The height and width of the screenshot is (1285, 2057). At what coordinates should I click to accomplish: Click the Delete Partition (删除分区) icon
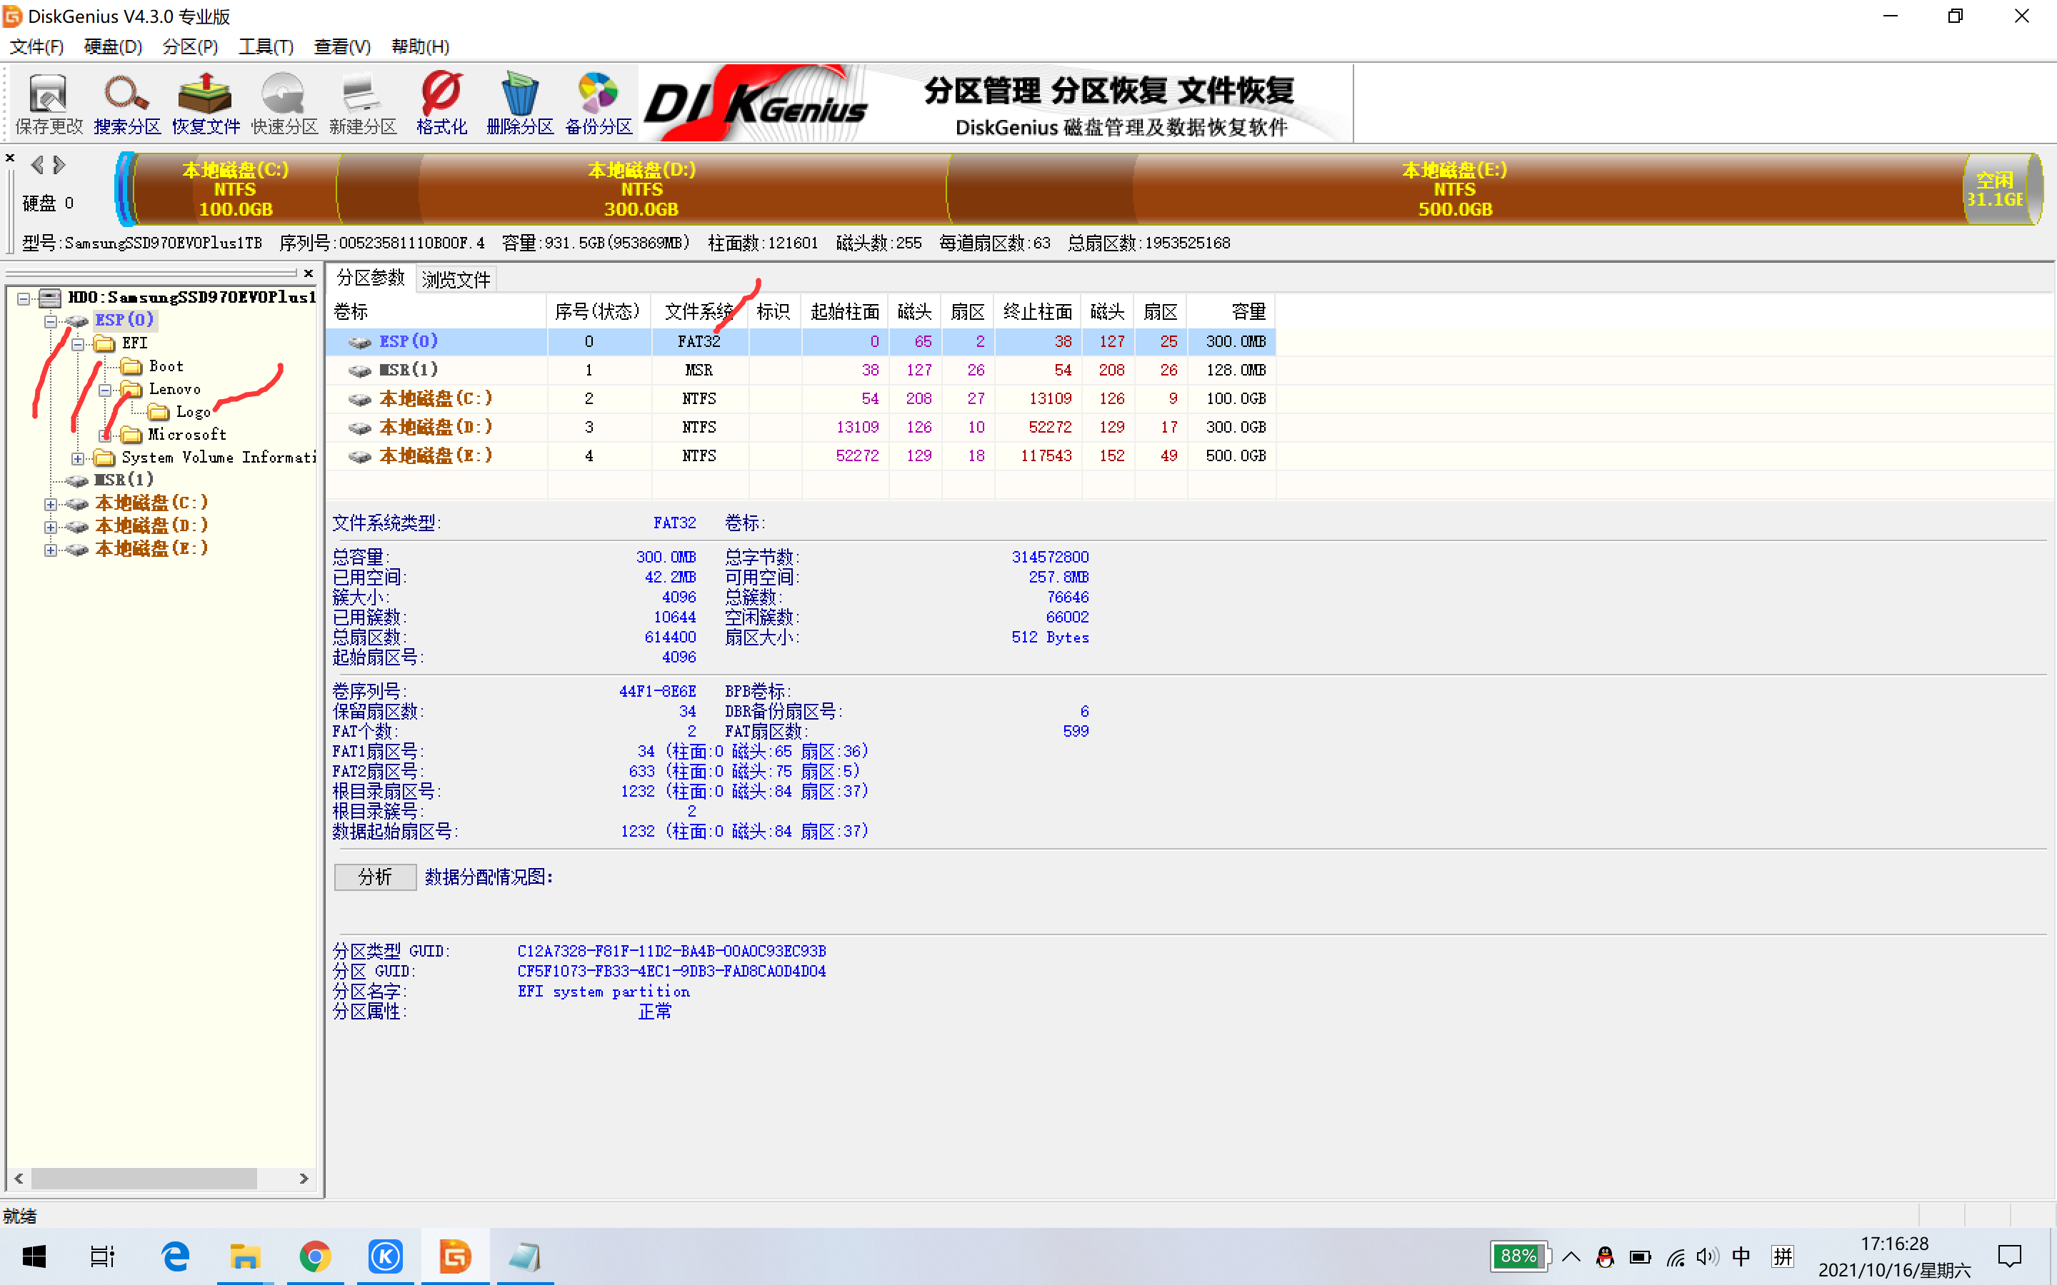click(x=519, y=104)
